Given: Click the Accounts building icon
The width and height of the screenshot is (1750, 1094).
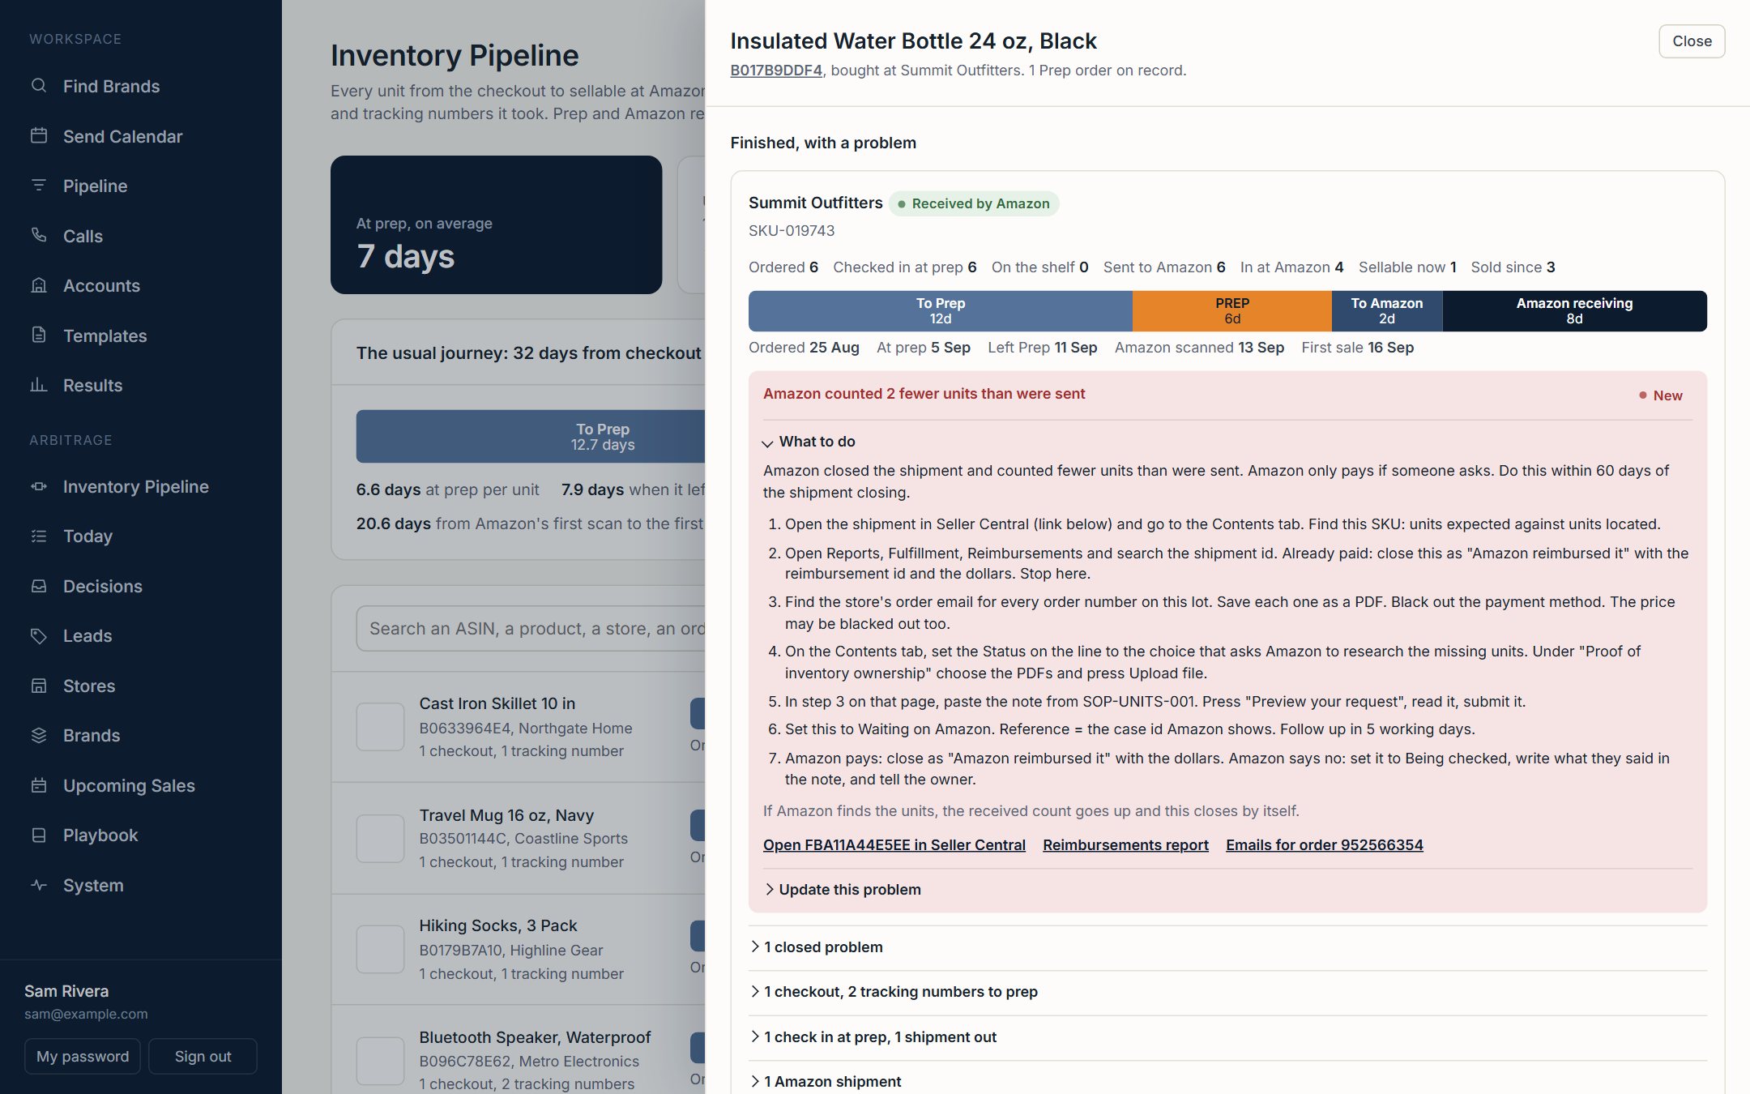Looking at the screenshot, I should (x=39, y=285).
